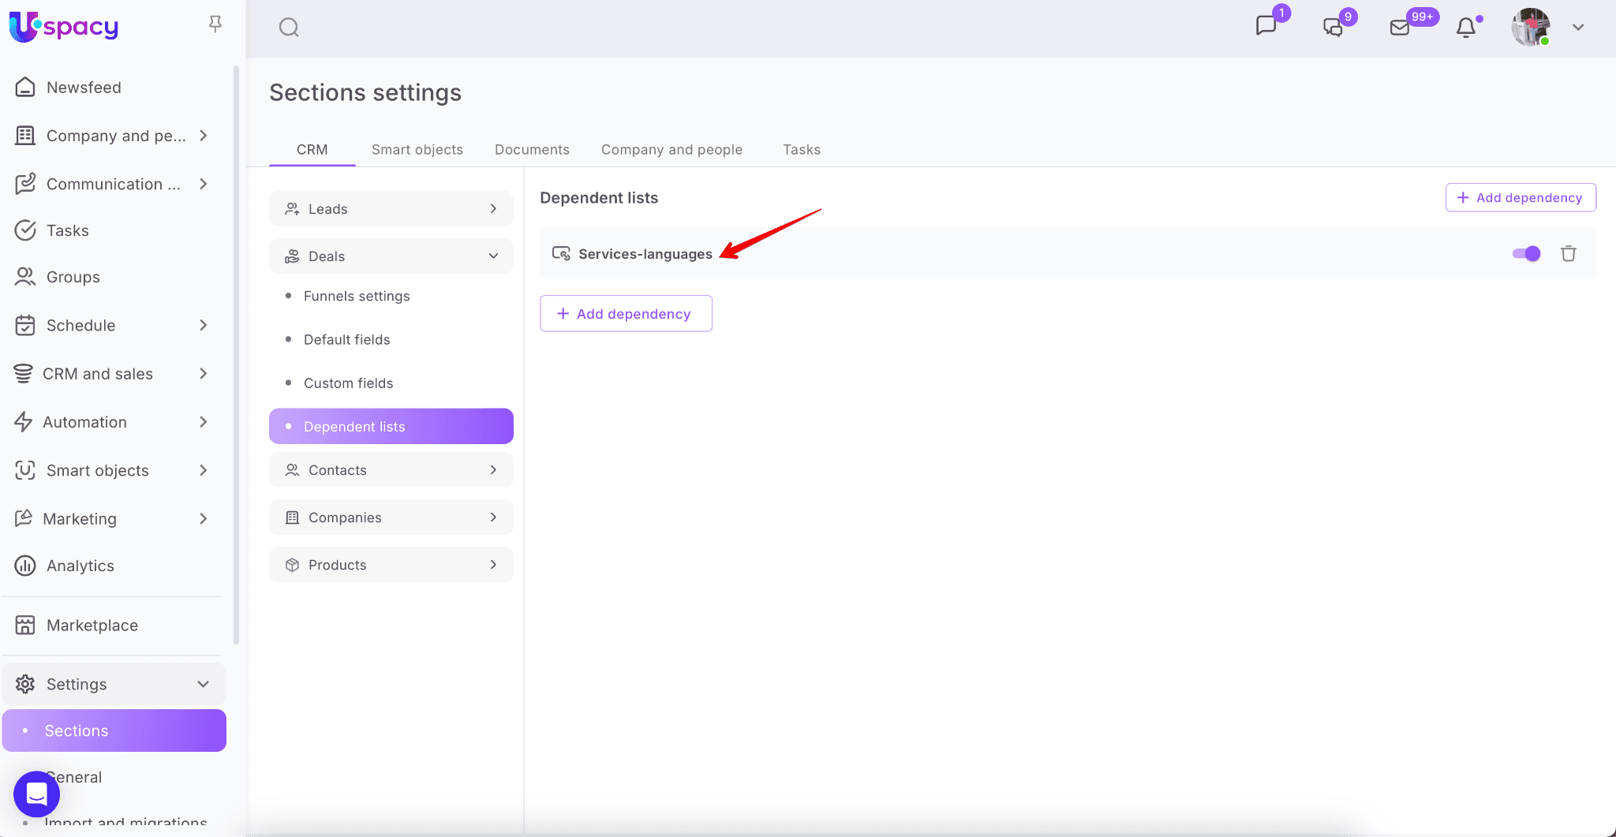Click the user avatar picture
Screen dimensions: 1616x837
point(1530,28)
